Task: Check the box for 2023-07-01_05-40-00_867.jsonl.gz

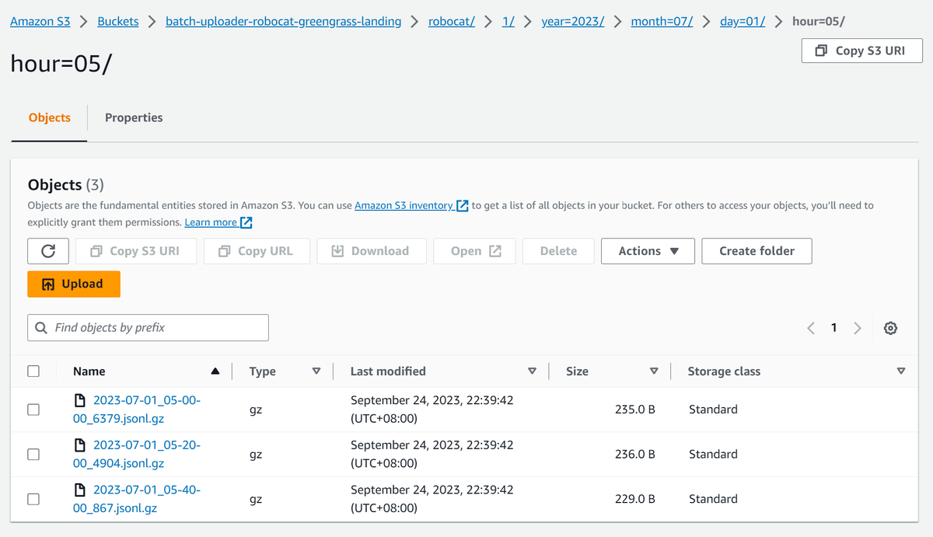Action: pos(33,498)
